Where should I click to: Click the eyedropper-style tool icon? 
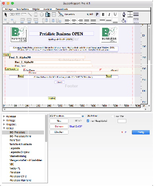(x=61, y=14)
